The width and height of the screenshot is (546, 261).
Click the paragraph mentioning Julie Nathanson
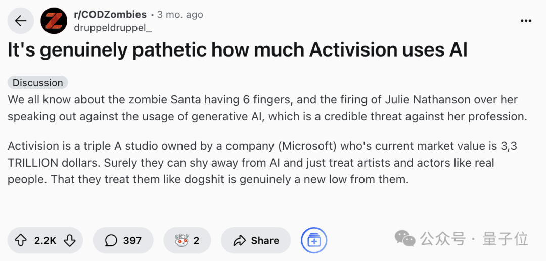point(267,108)
